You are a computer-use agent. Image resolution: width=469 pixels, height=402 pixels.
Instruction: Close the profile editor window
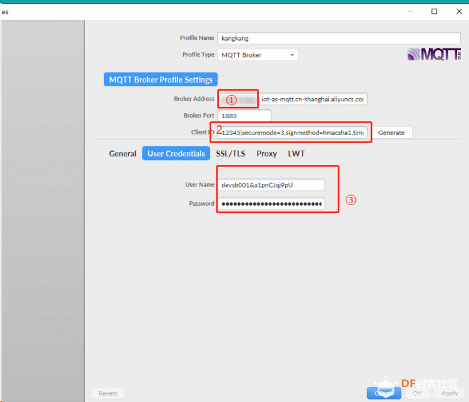pos(459,11)
